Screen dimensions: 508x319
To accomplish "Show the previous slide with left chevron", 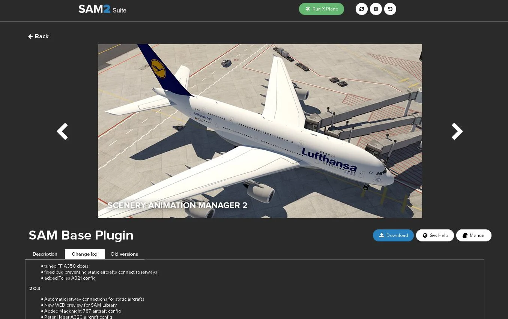I will click(62, 132).
